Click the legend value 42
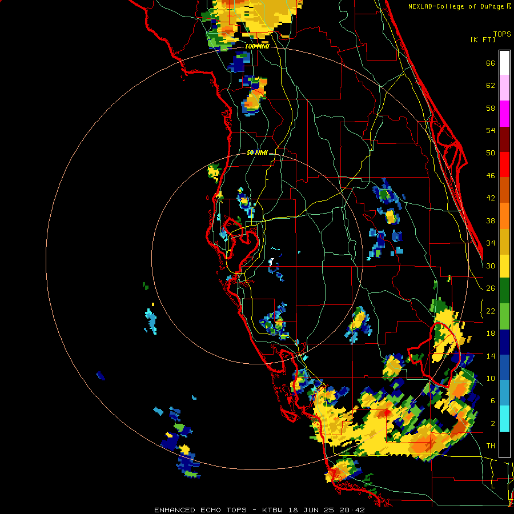Image resolution: width=514 pixels, height=514 pixels. (491, 198)
